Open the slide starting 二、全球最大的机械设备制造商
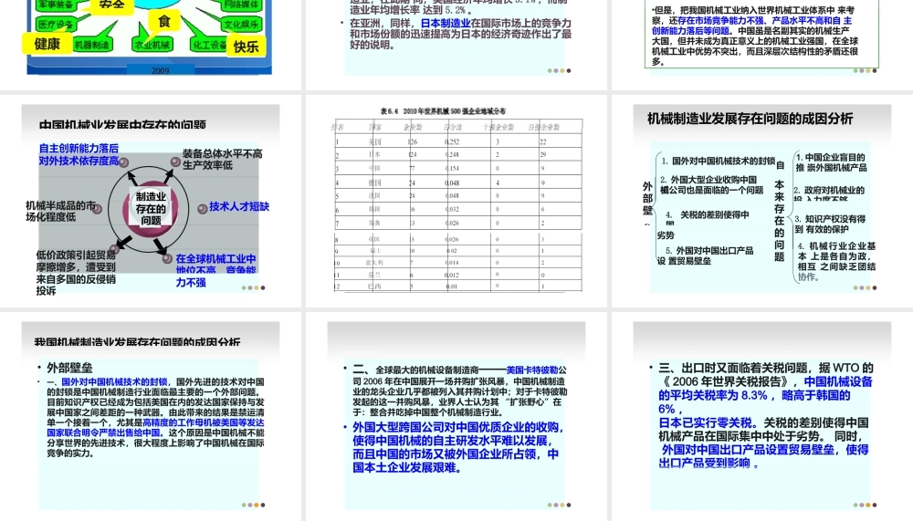 456,416
